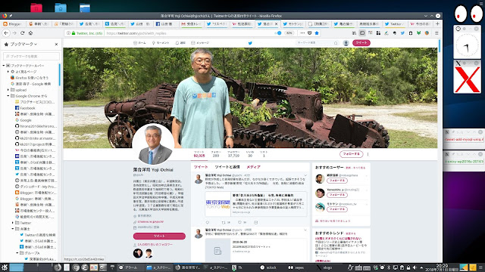Close the bookmarks sidebar
This screenshot has width=485, height=272.
coord(56,45)
